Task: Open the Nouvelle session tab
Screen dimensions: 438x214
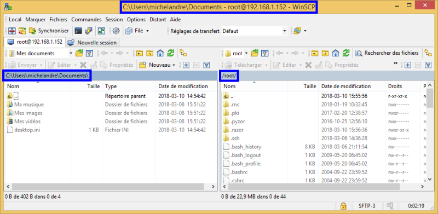Action: click(93, 43)
